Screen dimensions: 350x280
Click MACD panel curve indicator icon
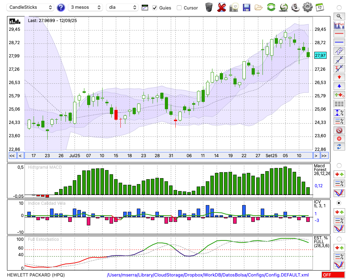339,193
